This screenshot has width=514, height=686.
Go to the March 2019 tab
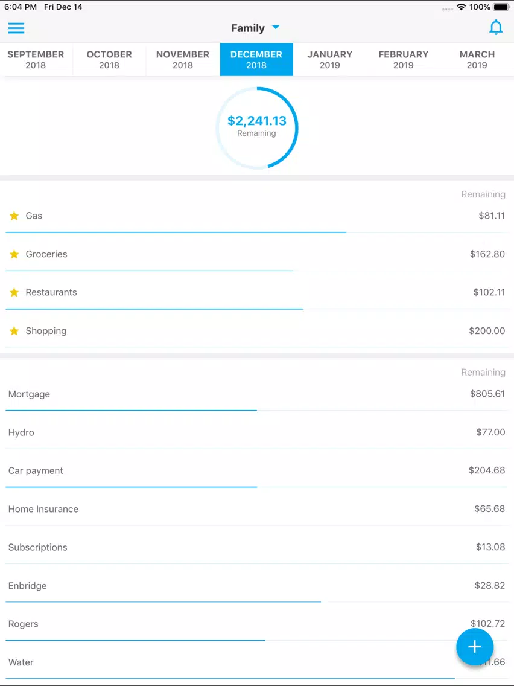pyautogui.click(x=477, y=59)
